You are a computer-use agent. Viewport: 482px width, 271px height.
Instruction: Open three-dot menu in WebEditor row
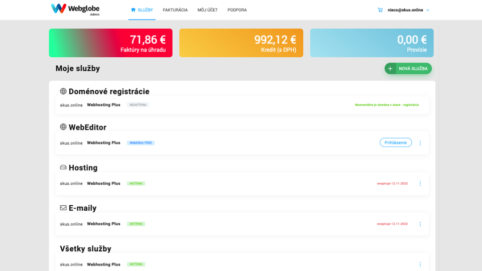(x=420, y=143)
